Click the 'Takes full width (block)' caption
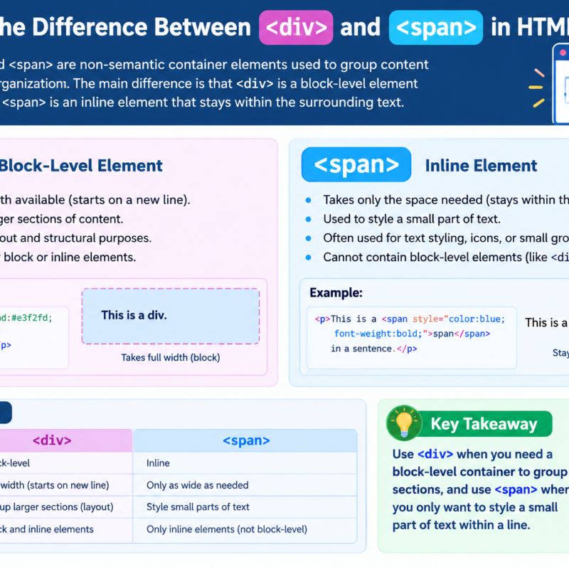569x569 pixels. coord(171,358)
